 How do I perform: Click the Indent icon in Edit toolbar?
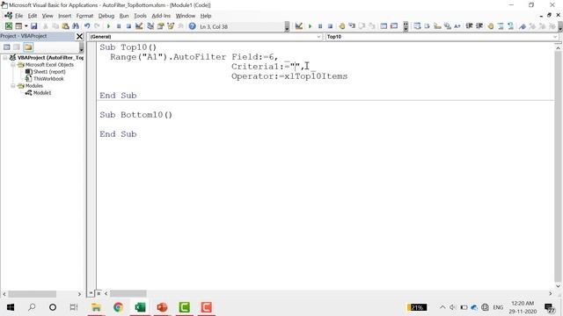click(x=469, y=26)
